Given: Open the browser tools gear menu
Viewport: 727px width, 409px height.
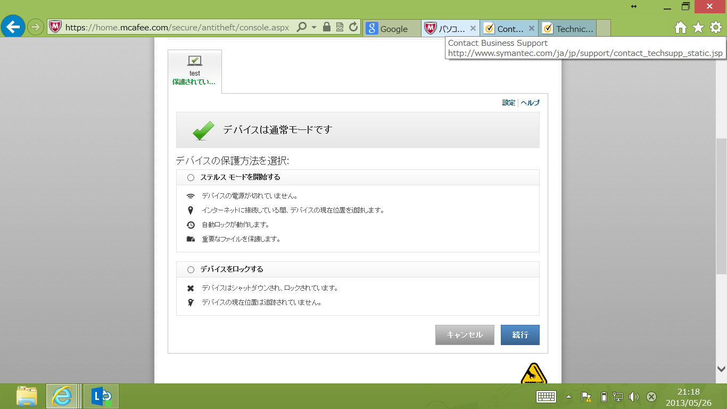Looking at the screenshot, I should pos(716,28).
